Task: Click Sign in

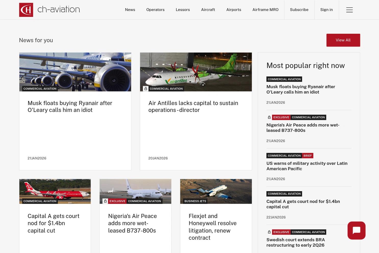Action: pyautogui.click(x=326, y=10)
